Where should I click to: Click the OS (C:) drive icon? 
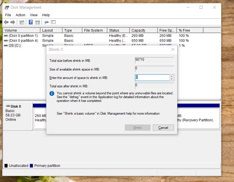[6, 45]
